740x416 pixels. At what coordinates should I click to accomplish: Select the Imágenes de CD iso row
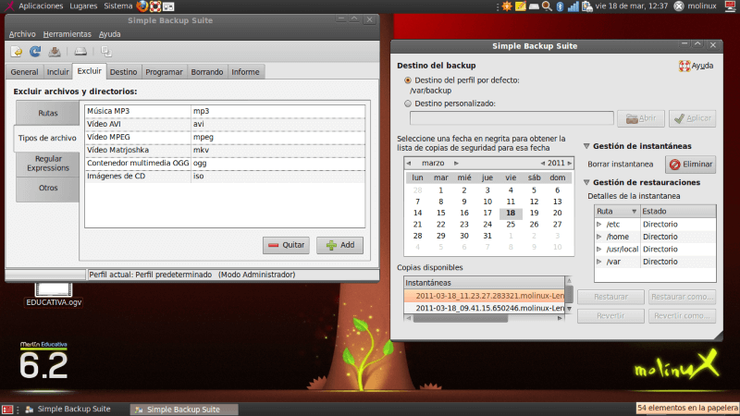point(225,176)
